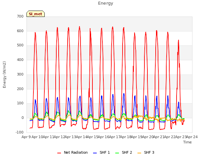
Task: Click the blue SHF 1 legend swatch
Action: tap(95, 153)
